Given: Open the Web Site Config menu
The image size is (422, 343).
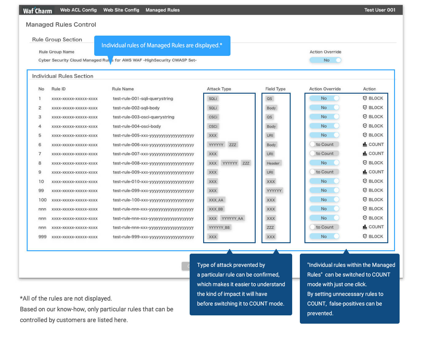Looking at the screenshot, I should (121, 10).
